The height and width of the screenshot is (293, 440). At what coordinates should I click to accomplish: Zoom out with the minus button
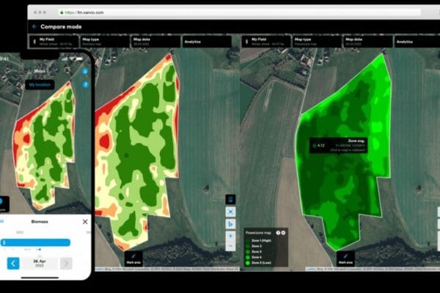tap(231, 246)
